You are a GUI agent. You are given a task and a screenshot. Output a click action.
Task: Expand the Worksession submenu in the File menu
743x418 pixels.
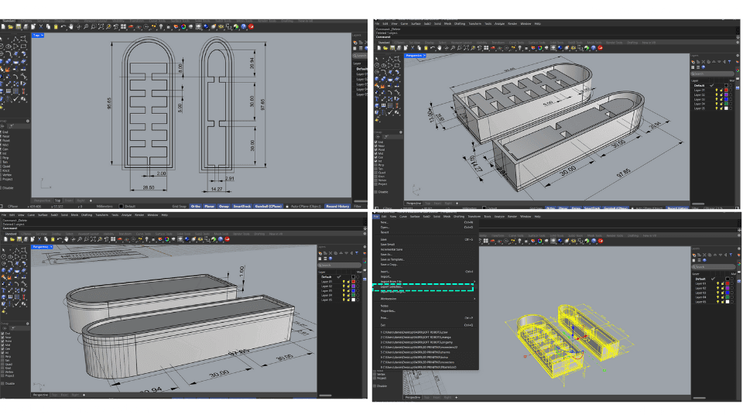(389, 298)
